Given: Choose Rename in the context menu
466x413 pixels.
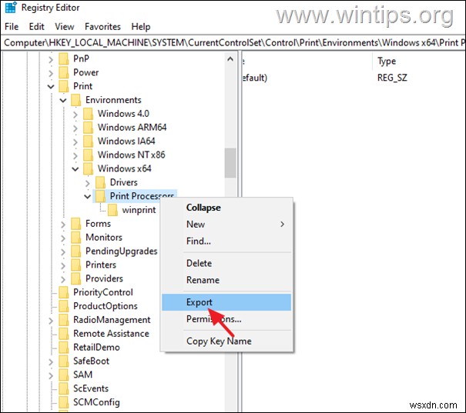Looking at the screenshot, I should 226,280.
